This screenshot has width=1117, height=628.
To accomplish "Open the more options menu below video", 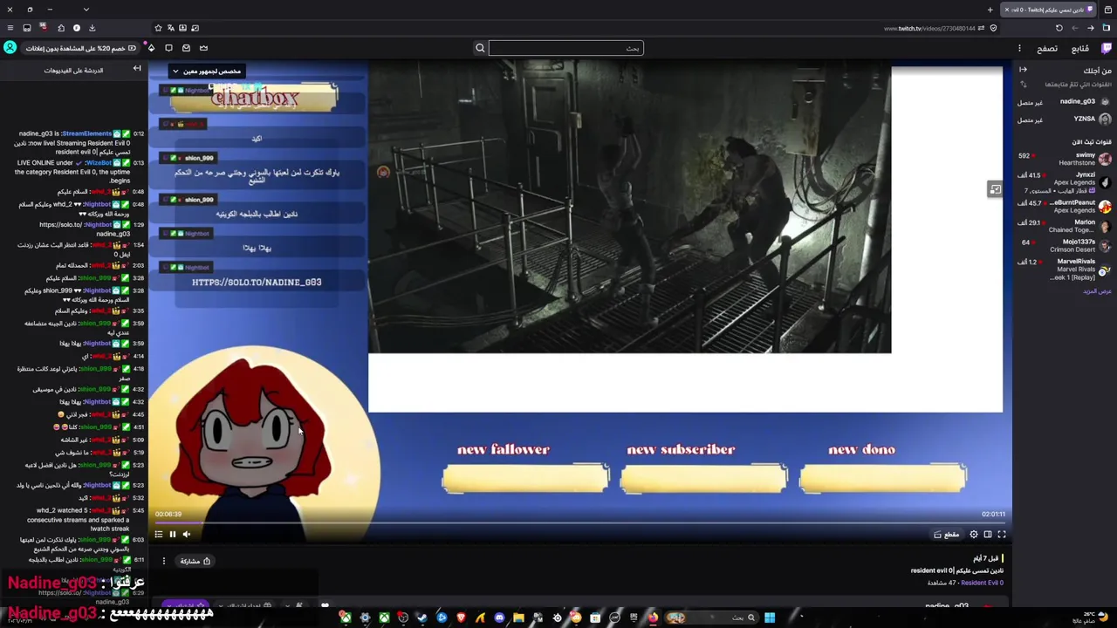I will coord(163,561).
